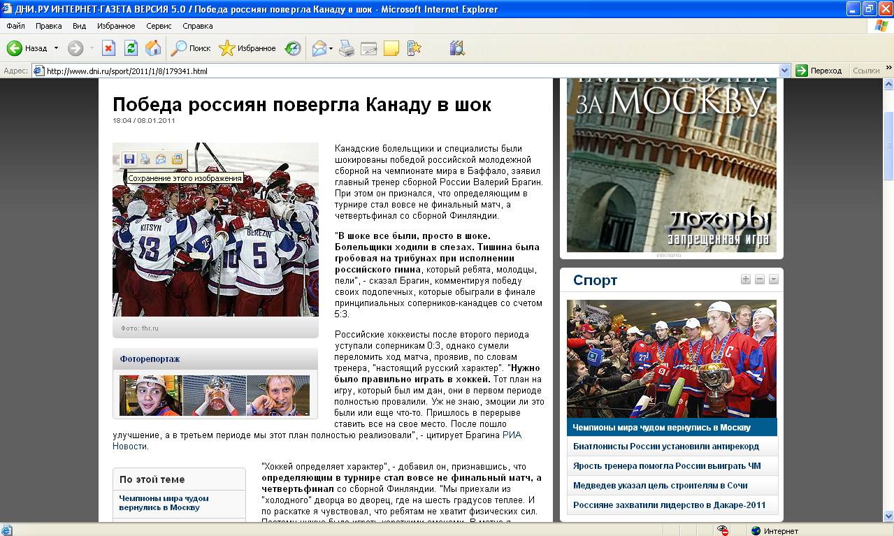Screen dimensions: 894x536
Task: Click the По этой теме heading
Action: (152, 479)
